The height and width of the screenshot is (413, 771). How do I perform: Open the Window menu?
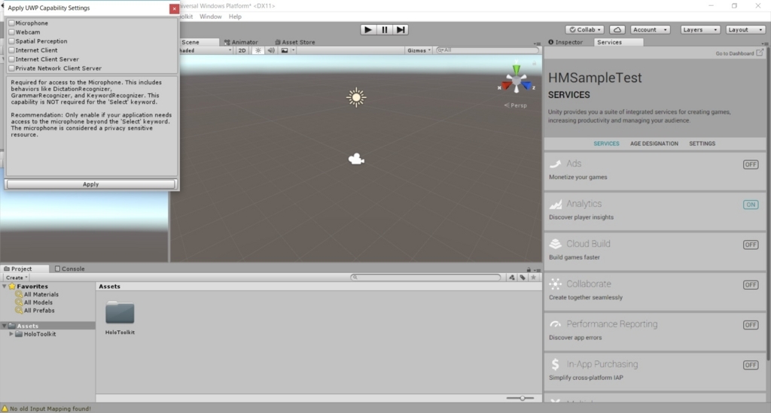(211, 17)
